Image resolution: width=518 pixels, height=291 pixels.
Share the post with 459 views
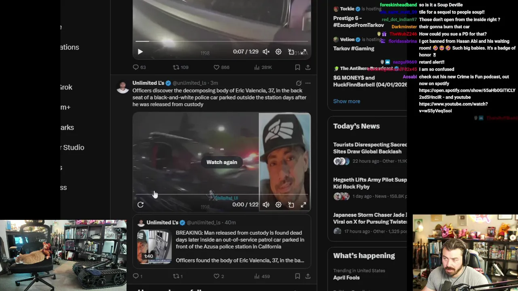308,276
